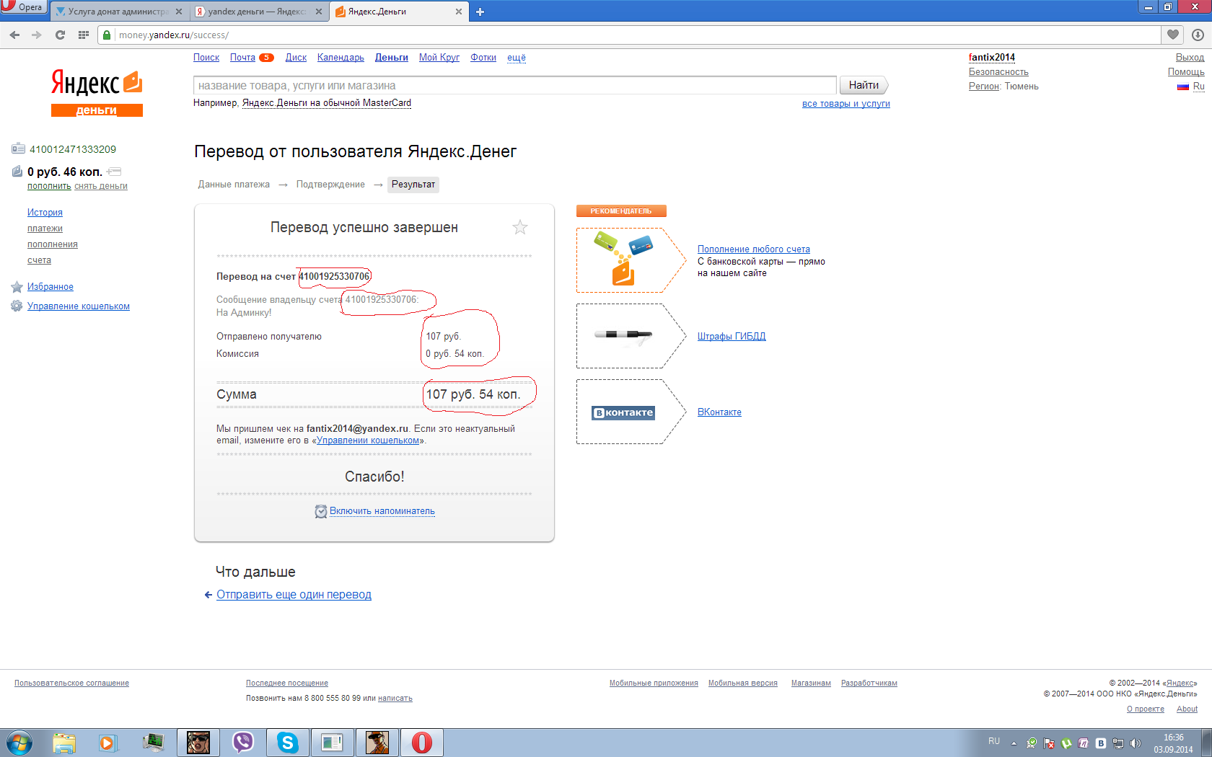The width and height of the screenshot is (1212, 757).
Task: Open the Фотки link
Action: pyautogui.click(x=483, y=58)
